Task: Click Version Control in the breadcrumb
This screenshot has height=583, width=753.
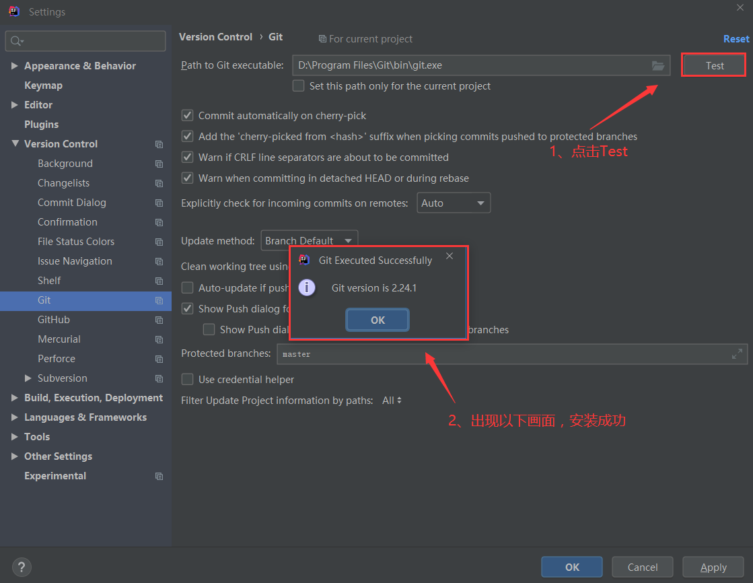Action: 215,37
